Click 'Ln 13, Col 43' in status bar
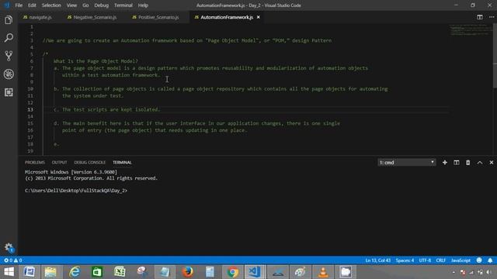This screenshot has height=279, width=497. pyautogui.click(x=378, y=260)
